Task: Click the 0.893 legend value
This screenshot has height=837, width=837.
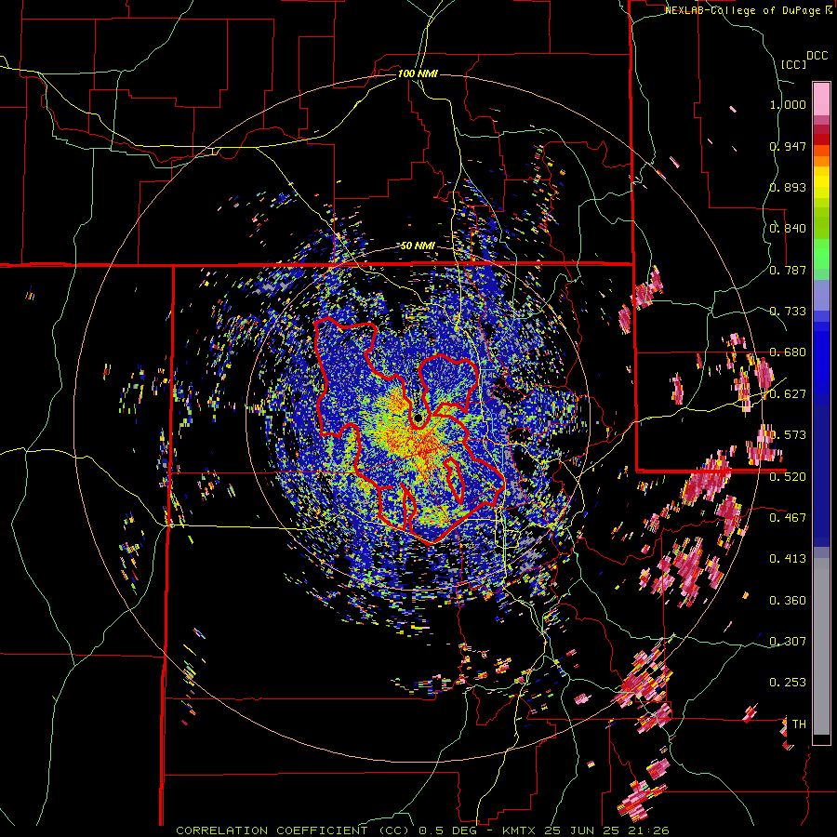Action: (x=788, y=187)
